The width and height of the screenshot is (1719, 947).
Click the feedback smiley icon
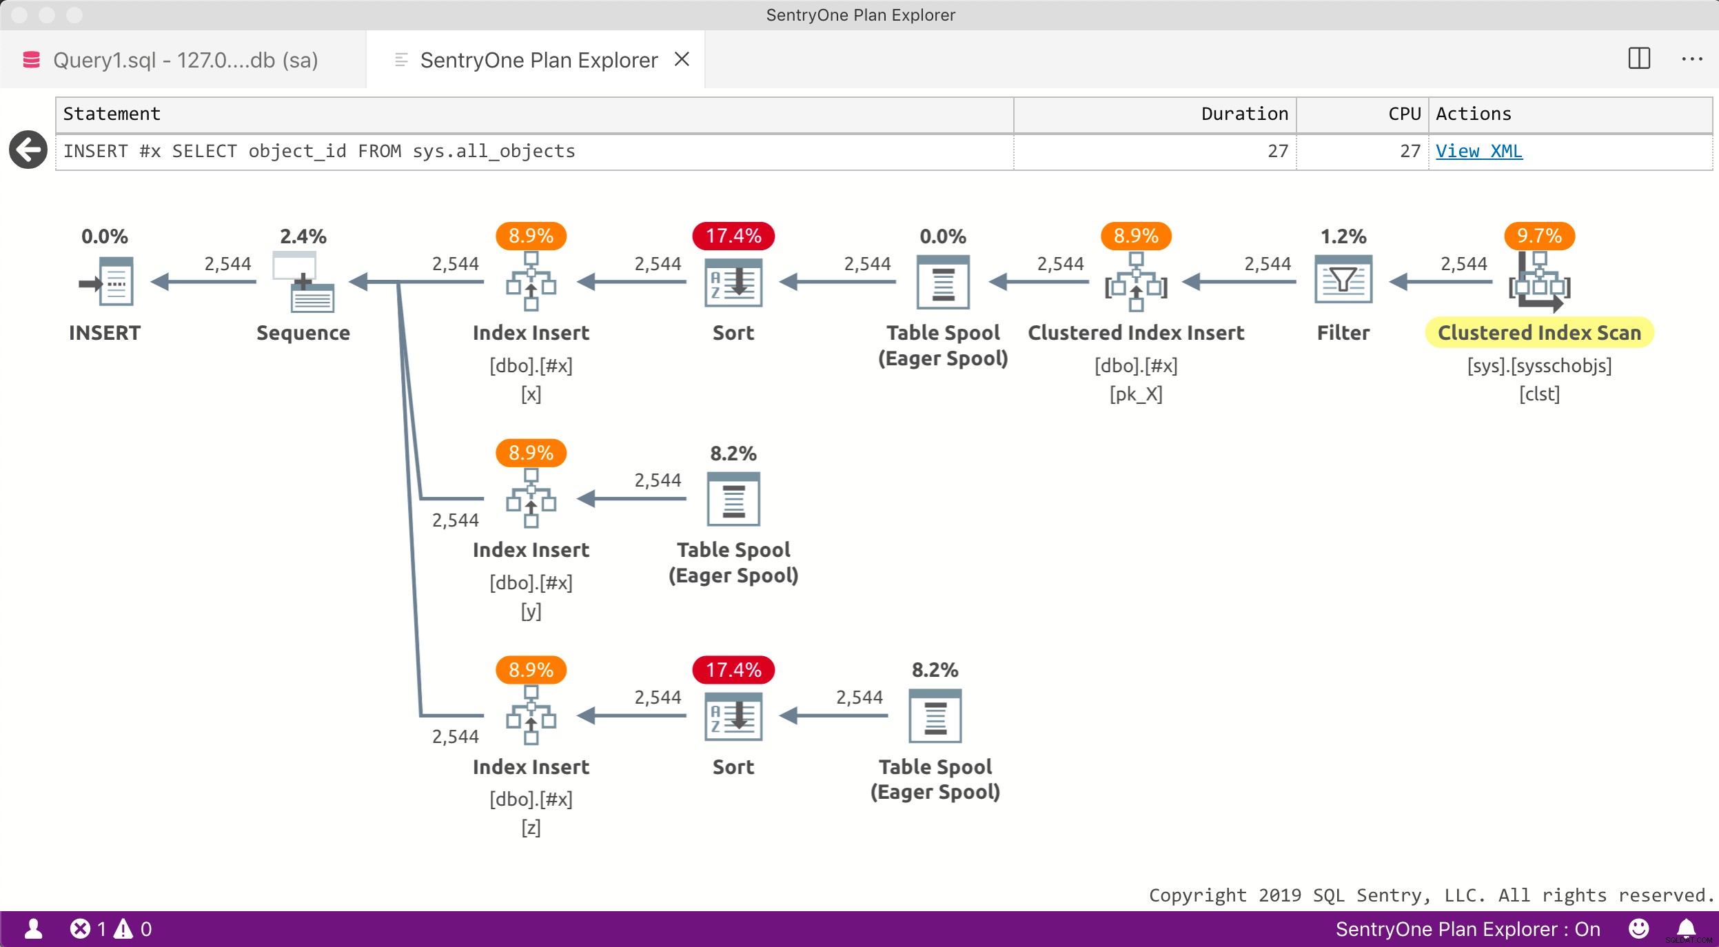tap(1639, 928)
